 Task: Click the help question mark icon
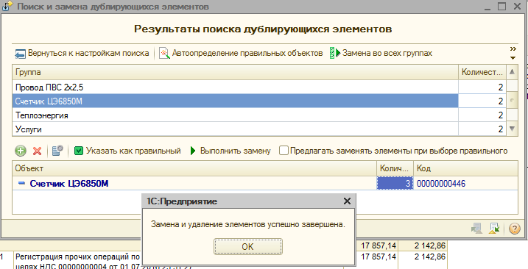(x=514, y=229)
